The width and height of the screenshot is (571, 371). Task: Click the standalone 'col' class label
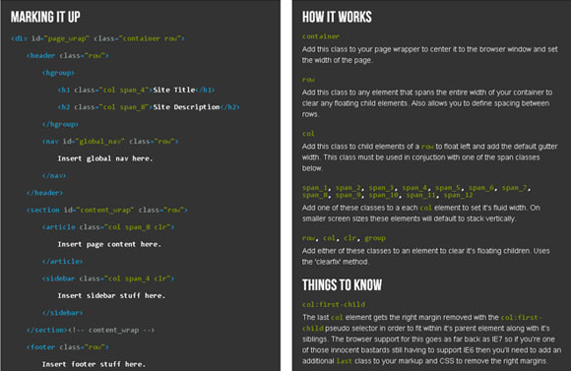tap(308, 133)
